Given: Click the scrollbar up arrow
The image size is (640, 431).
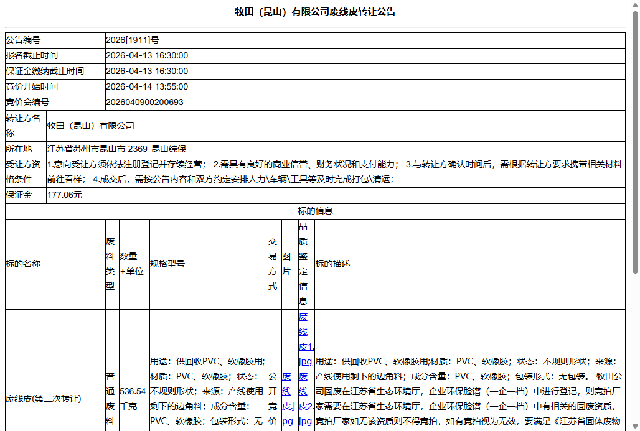Looking at the screenshot, I should point(635,4).
